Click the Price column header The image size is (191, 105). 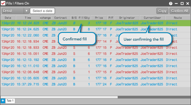99,18
